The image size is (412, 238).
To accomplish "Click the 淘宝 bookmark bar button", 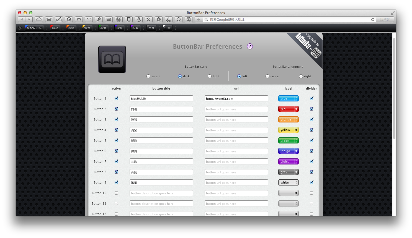I will click(x=87, y=28).
